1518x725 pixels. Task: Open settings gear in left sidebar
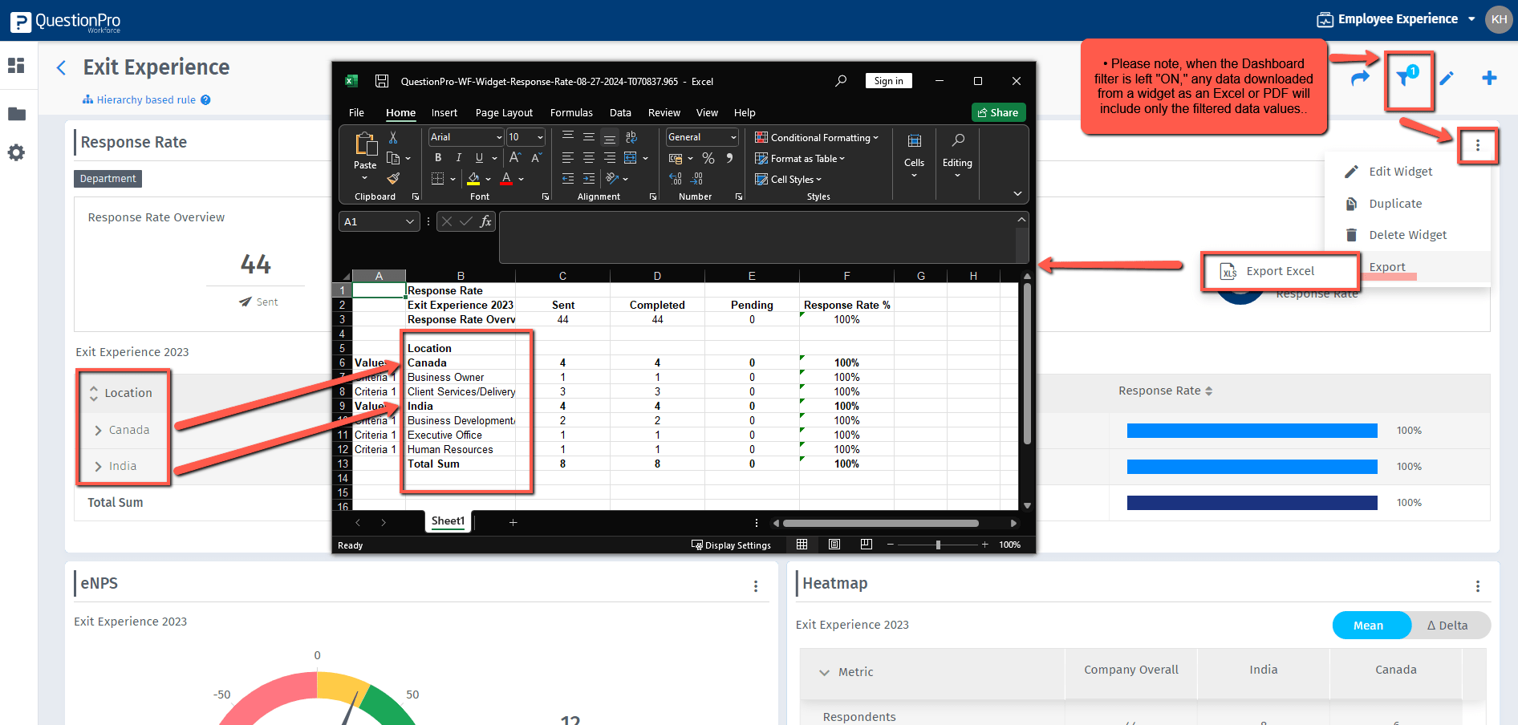tap(17, 152)
